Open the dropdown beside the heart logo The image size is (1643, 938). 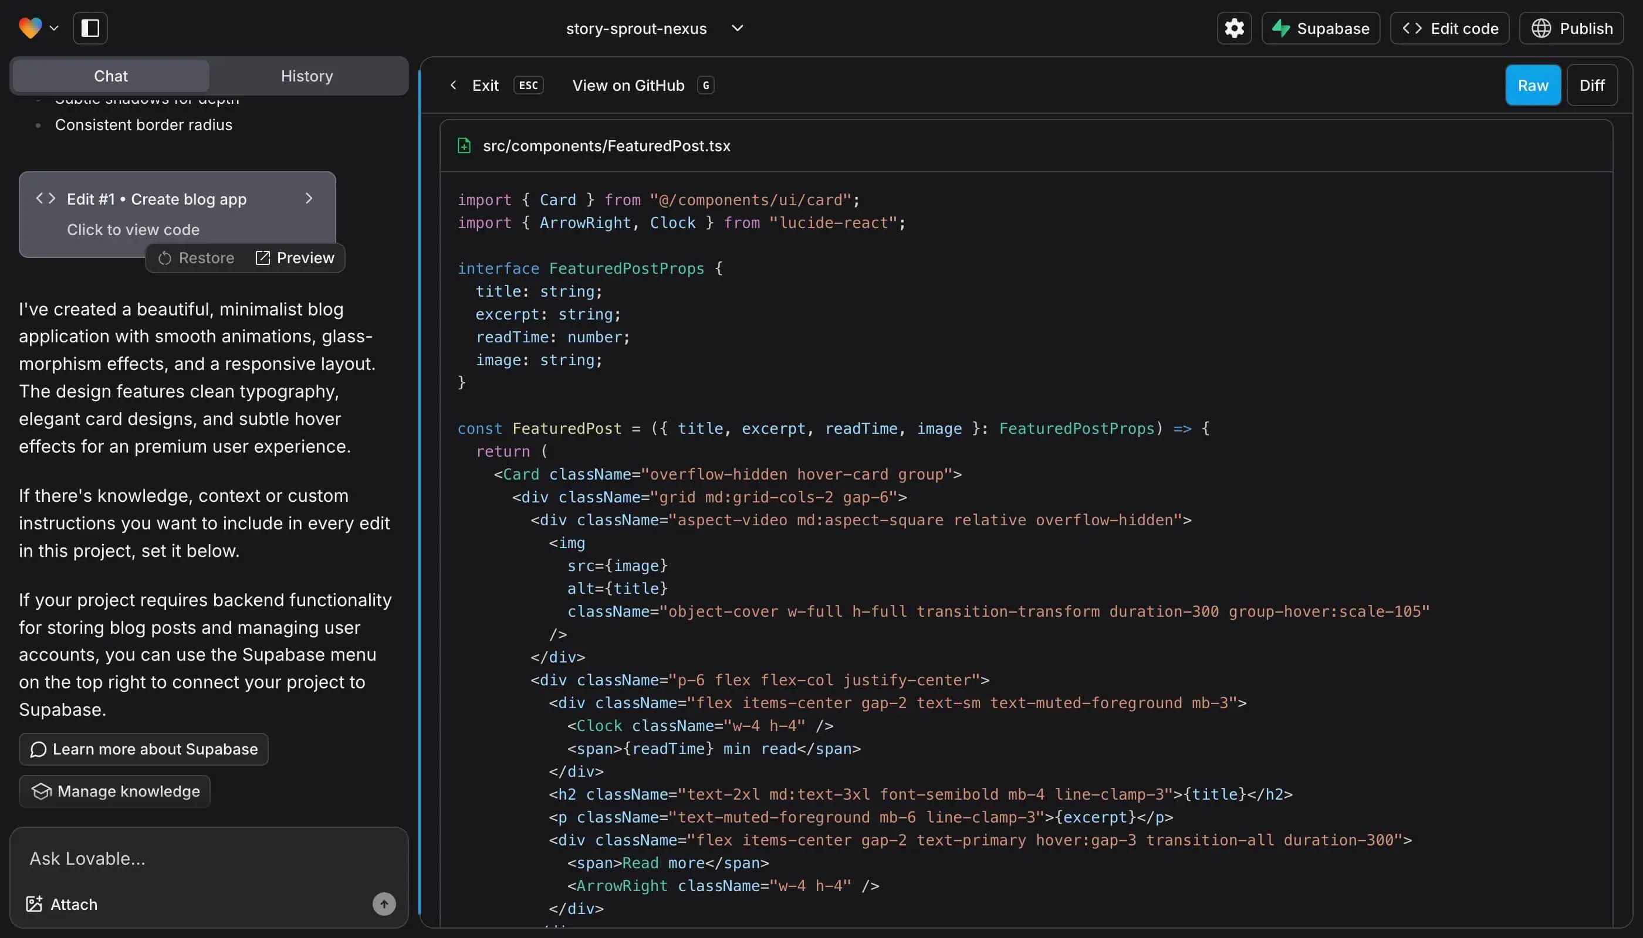pyautogui.click(x=55, y=28)
